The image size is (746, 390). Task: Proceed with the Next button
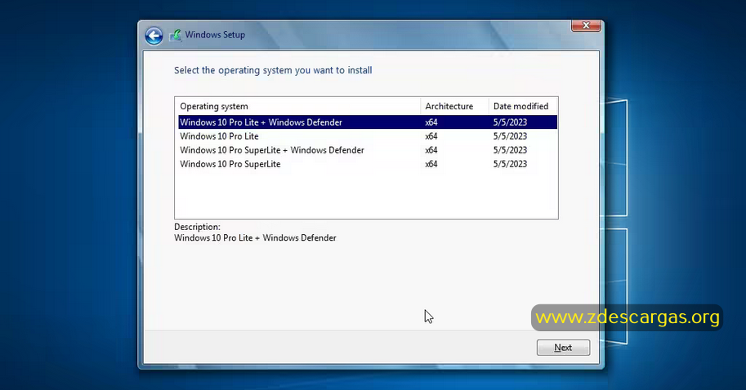(563, 348)
